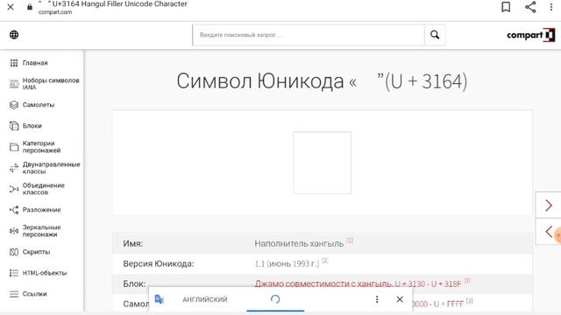This screenshot has height=315, width=561.
Task: Open Самолеты sidebar entry
Action: [x=39, y=105]
